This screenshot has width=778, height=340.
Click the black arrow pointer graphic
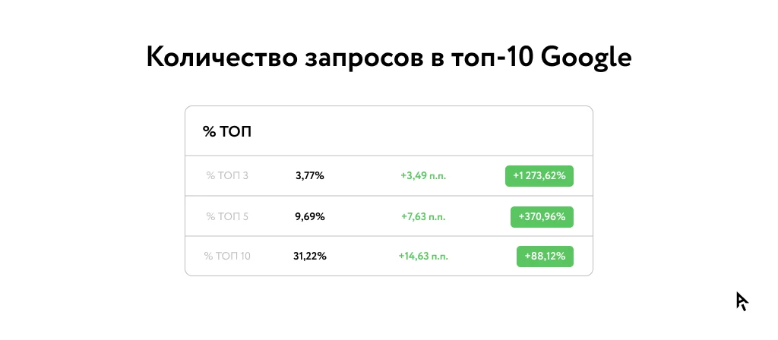pyautogui.click(x=742, y=301)
